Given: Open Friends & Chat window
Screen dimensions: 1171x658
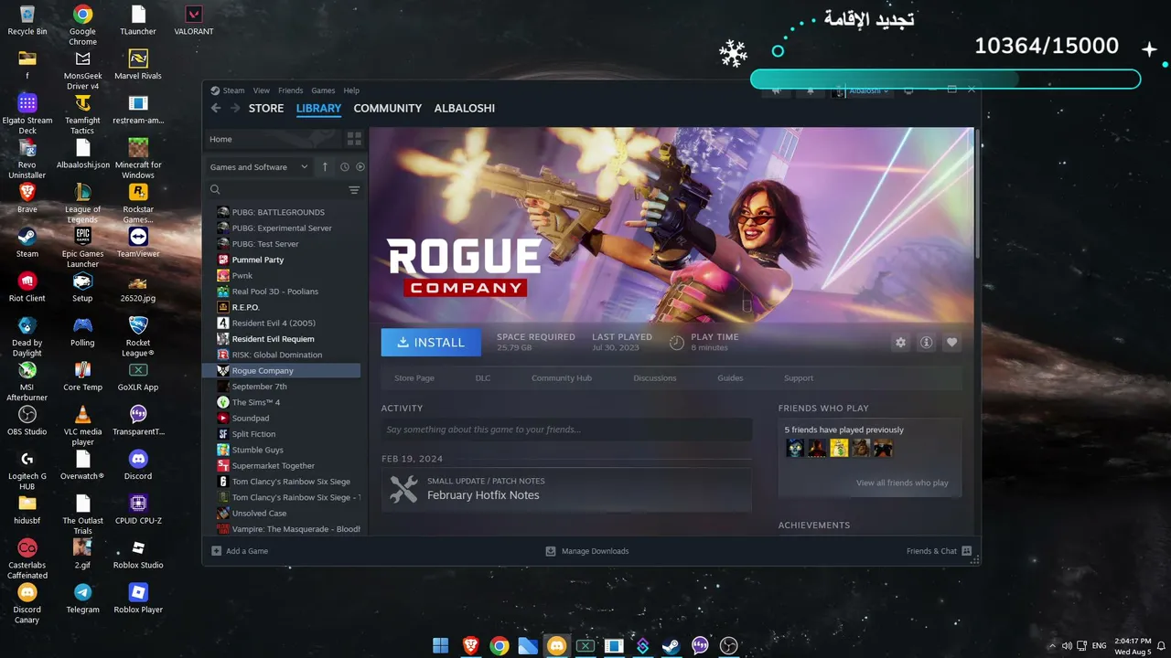Looking at the screenshot, I should tap(939, 551).
